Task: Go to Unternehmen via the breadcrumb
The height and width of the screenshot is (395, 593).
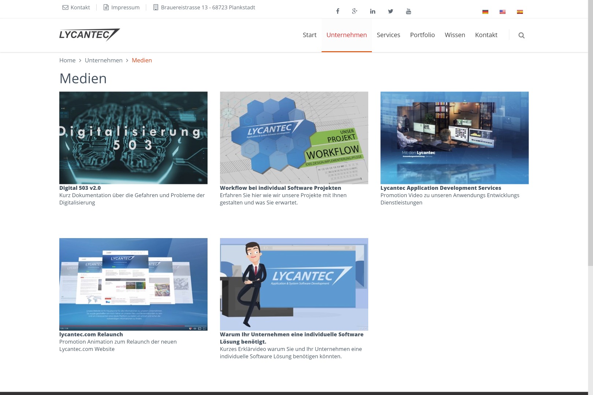Action: [104, 60]
